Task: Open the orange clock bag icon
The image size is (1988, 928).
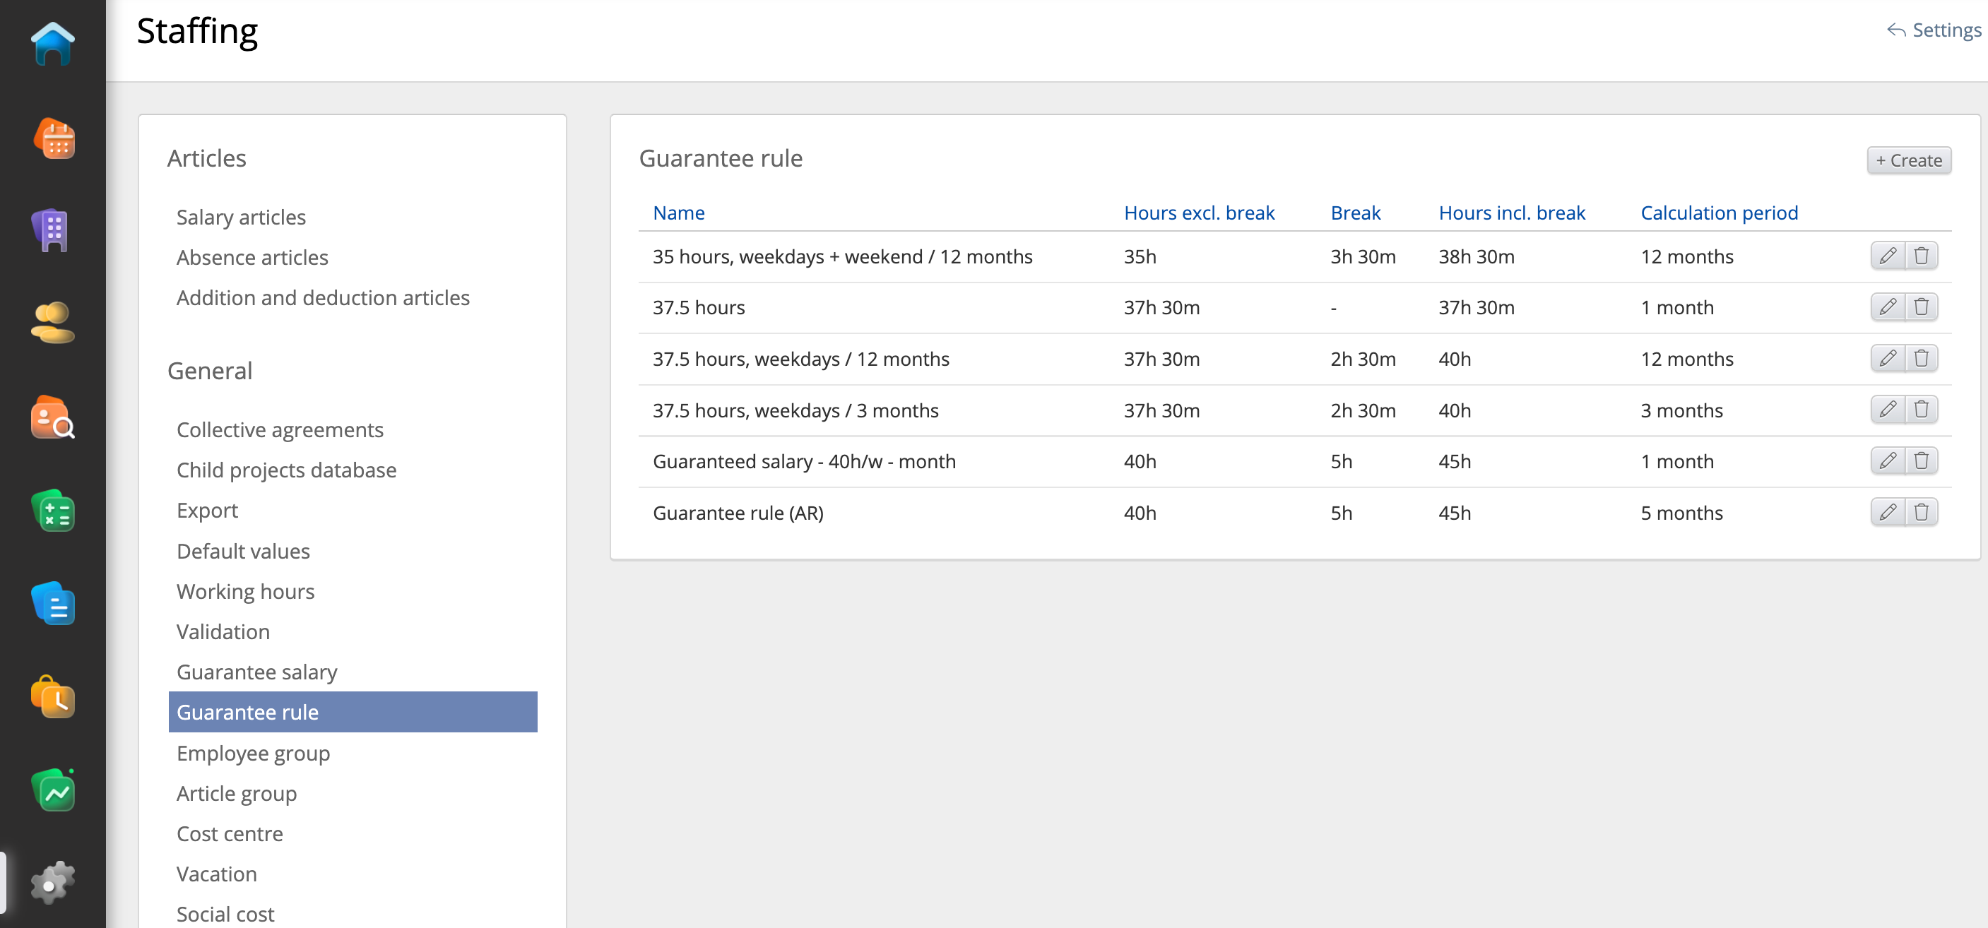Action: (x=52, y=696)
